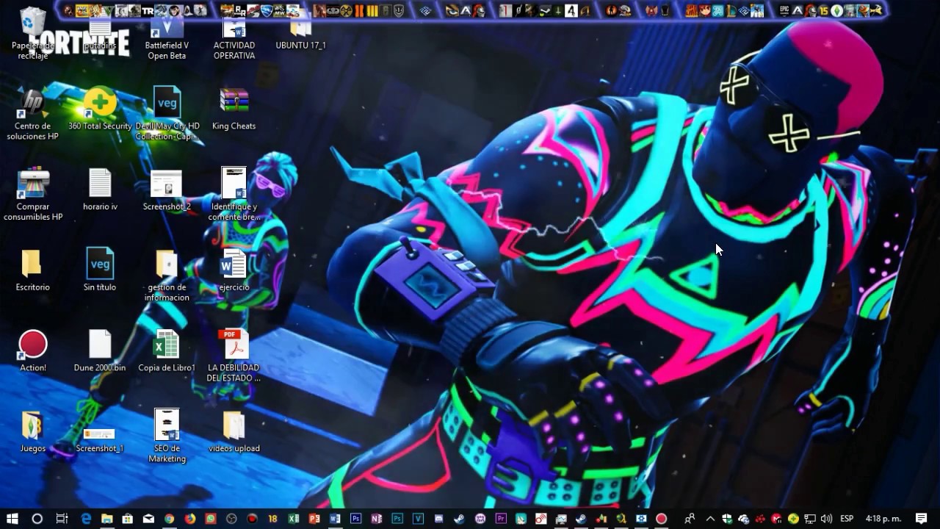Open the Mail app on taskbar

148,519
